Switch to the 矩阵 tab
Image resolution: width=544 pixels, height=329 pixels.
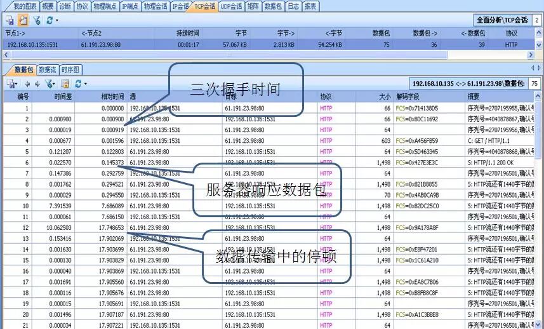[253, 6]
